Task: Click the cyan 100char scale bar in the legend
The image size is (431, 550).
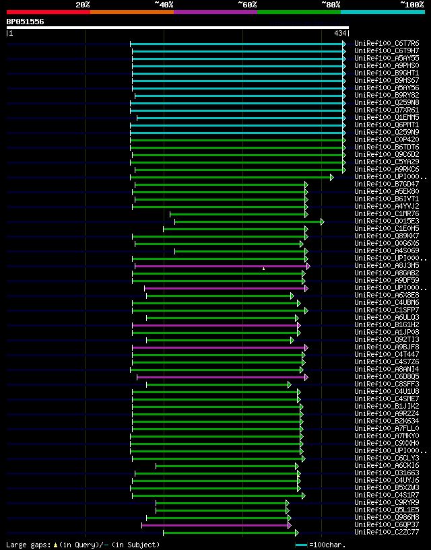Action: point(302,545)
